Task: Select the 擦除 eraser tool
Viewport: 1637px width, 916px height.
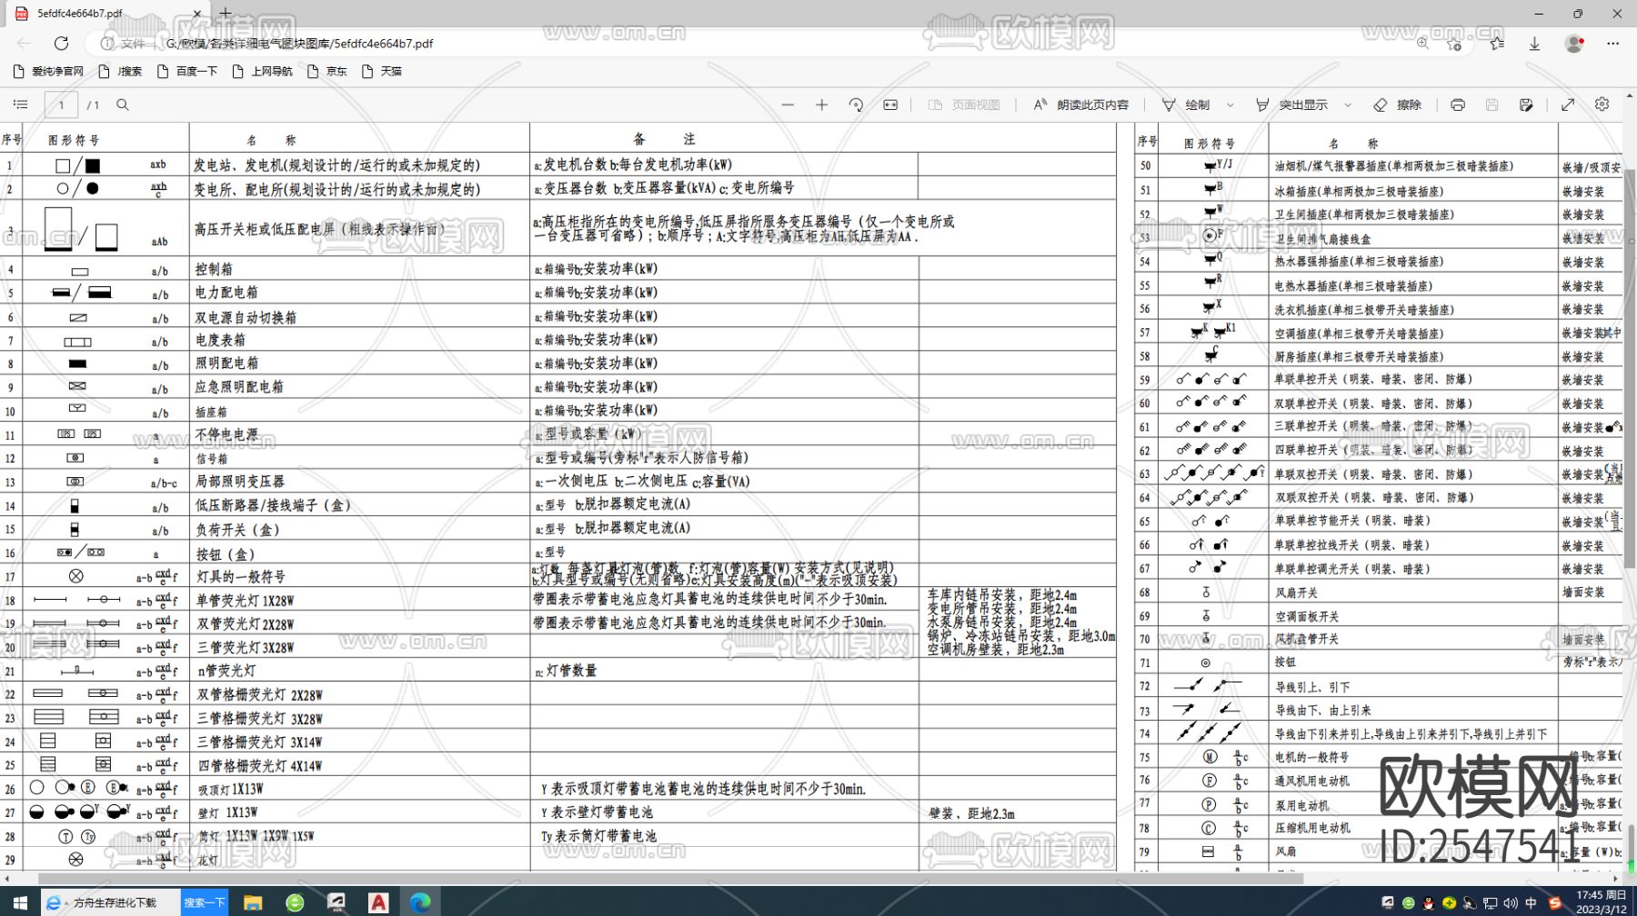Action: (x=1397, y=105)
